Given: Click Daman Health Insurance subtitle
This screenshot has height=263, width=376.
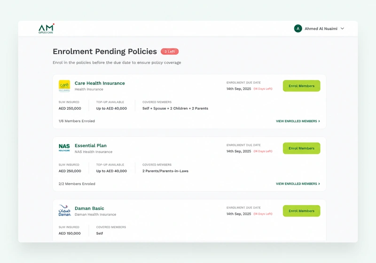Looking at the screenshot, I should [x=95, y=215].
